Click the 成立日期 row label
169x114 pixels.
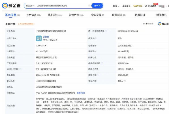coord(11,46)
